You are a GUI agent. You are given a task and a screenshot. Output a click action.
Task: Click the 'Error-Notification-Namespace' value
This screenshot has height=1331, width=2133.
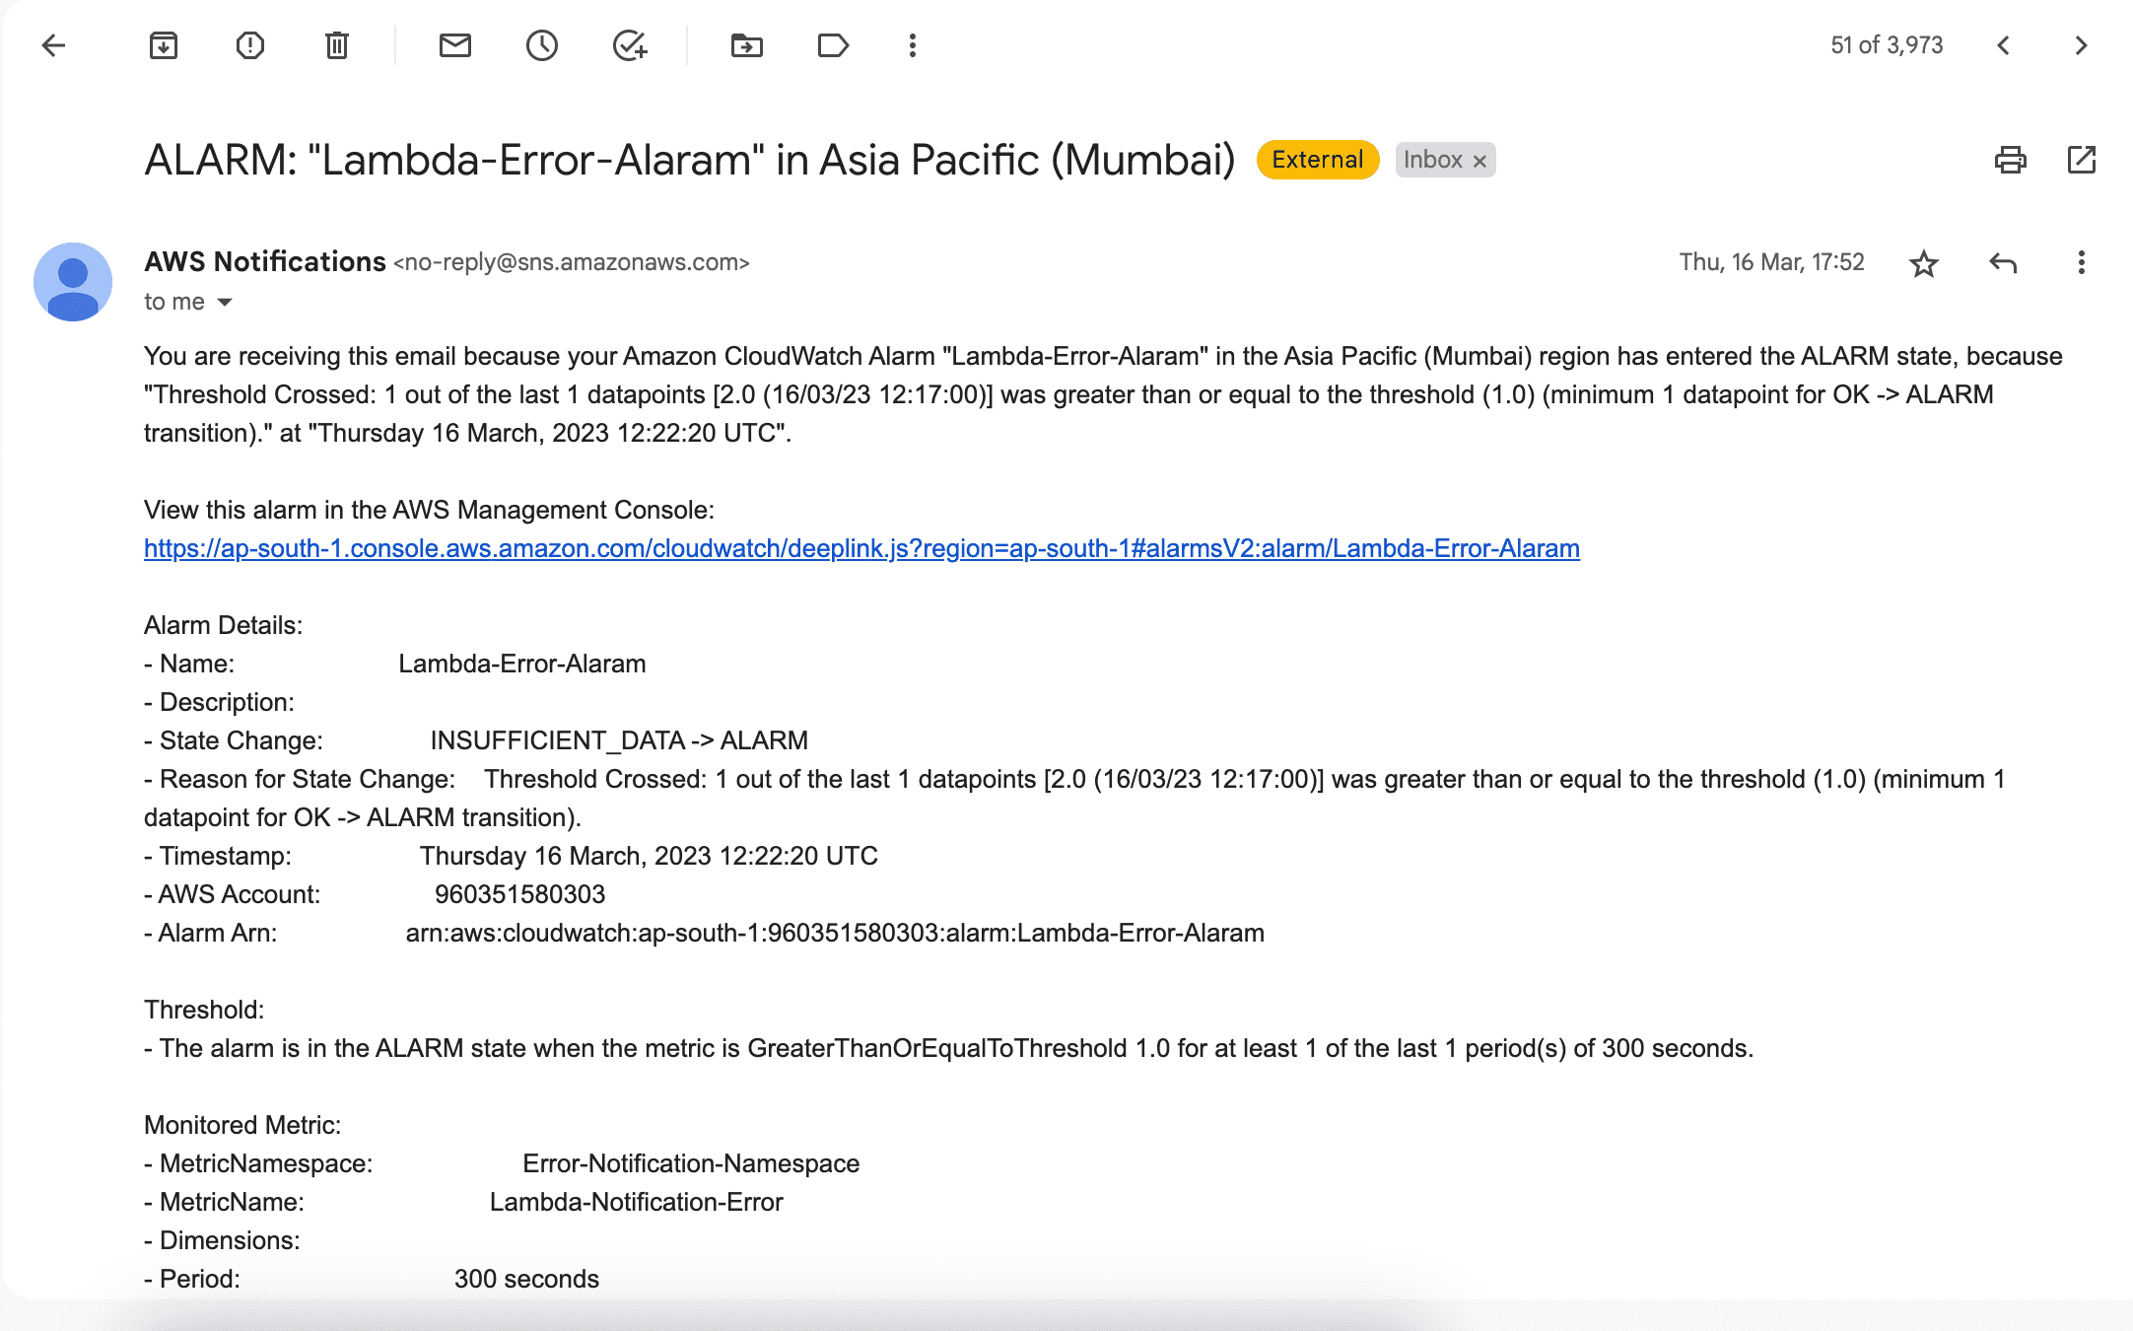(691, 1163)
